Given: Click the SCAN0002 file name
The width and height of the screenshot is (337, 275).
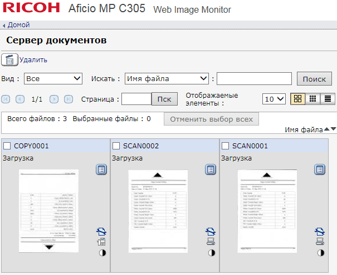Looking at the screenshot, I should pyautogui.click(x=141, y=146).
